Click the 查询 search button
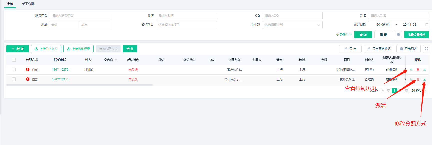 [x=363, y=35]
